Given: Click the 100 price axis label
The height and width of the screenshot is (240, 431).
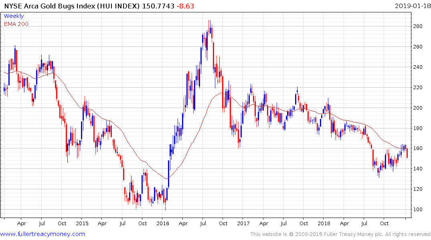Looking at the screenshot, I should [417, 209].
